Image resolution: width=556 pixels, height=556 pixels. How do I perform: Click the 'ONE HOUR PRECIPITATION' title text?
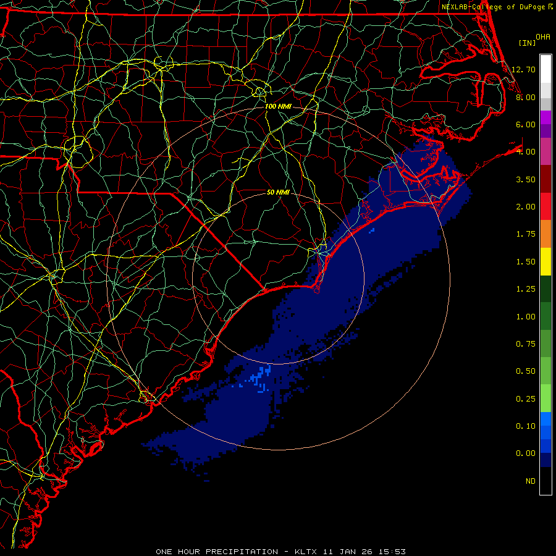point(217,552)
